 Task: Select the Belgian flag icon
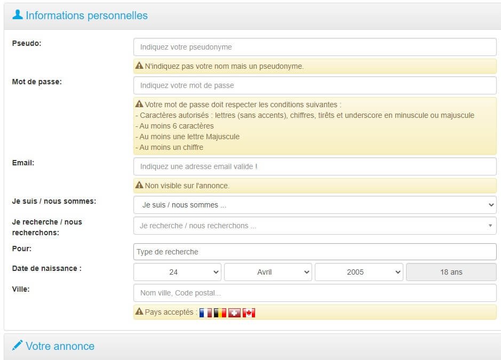219,312
